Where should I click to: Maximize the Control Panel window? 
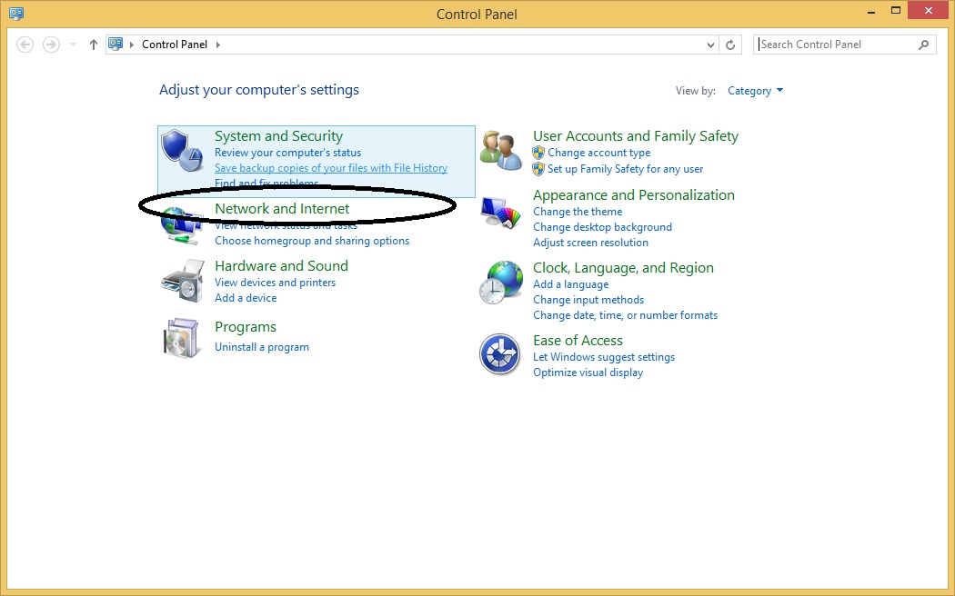click(896, 10)
